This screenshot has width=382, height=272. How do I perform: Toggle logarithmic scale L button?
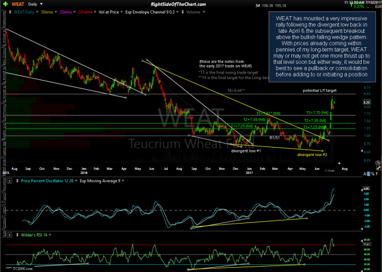(369, 174)
